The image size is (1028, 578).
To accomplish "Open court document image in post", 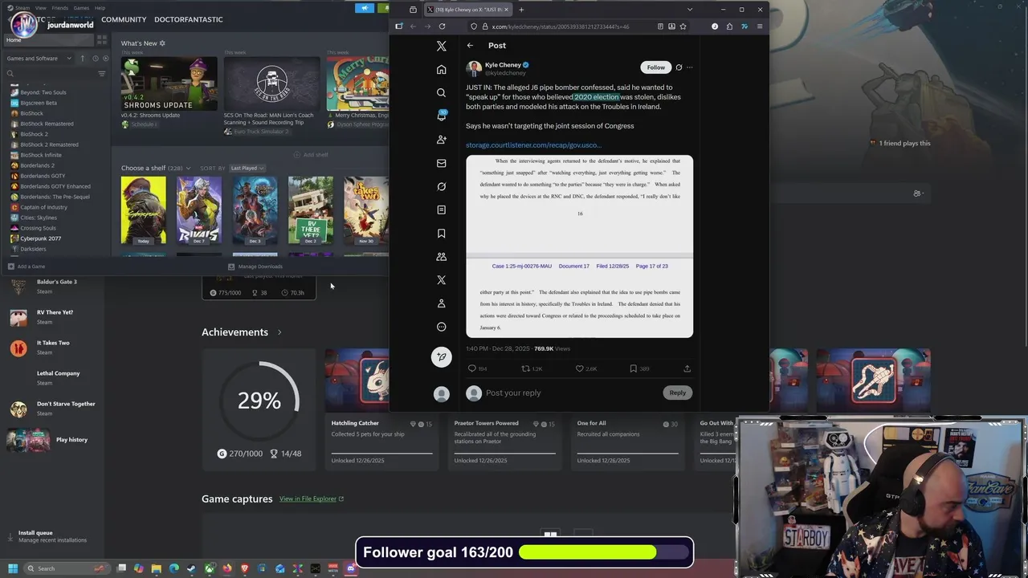I will pyautogui.click(x=579, y=246).
